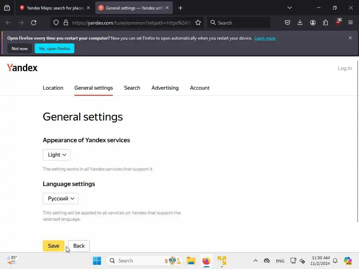Viewport: 359px width, 269px height.
Task: Open a new browser tab
Action: pos(181,8)
